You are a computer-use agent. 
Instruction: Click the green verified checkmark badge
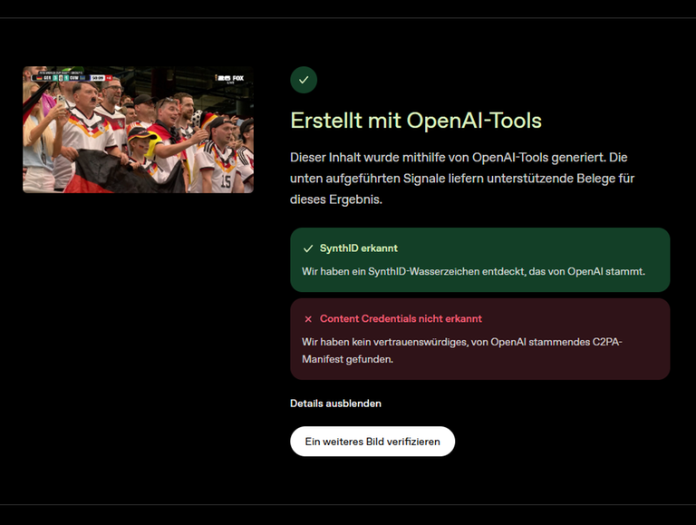point(304,80)
